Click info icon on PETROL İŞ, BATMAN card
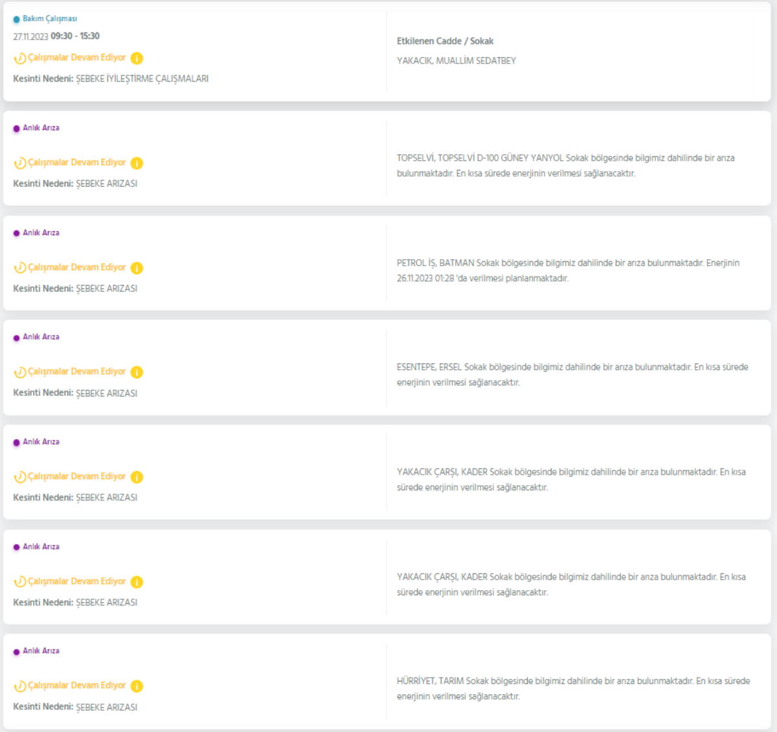The image size is (777, 732). (137, 268)
